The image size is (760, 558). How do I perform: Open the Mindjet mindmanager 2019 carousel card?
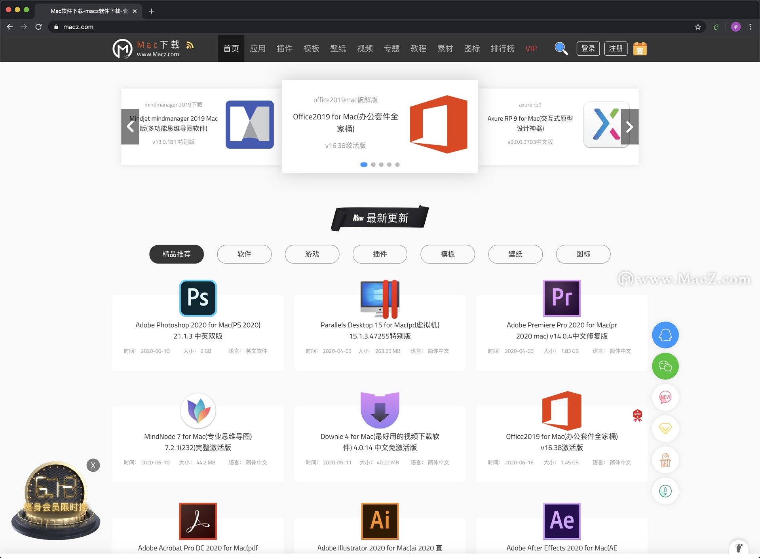[x=201, y=127]
